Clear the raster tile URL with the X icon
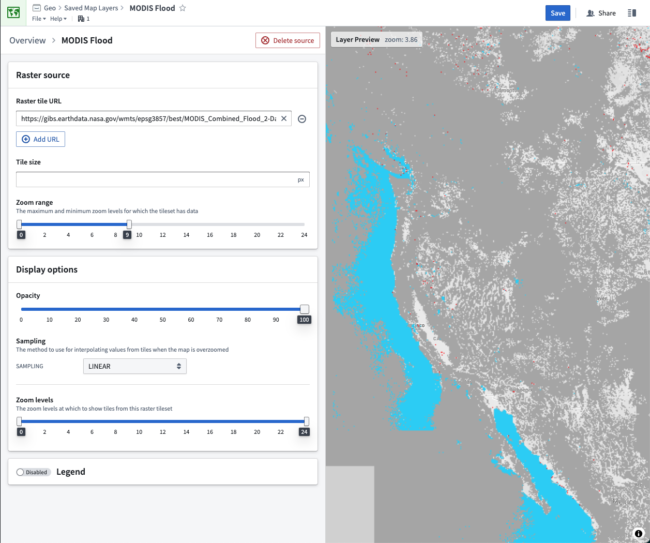 coord(284,118)
